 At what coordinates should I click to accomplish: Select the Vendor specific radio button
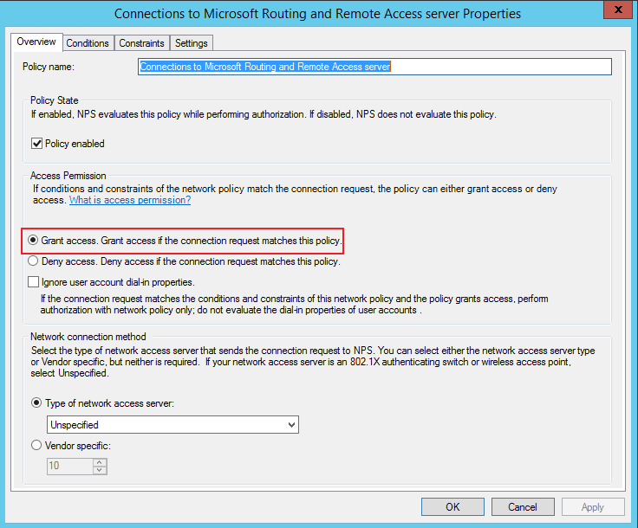pyautogui.click(x=36, y=445)
